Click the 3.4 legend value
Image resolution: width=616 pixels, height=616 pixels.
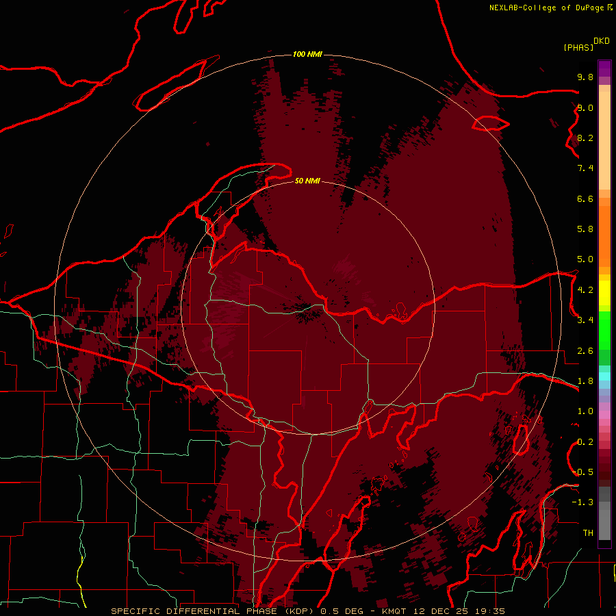point(585,320)
